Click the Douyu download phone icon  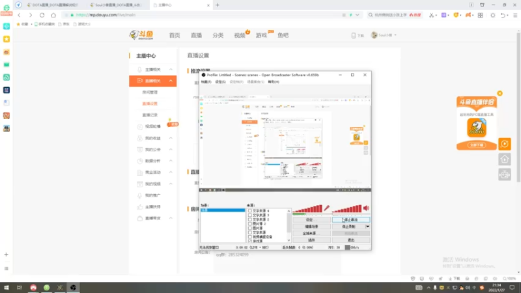[x=353, y=35]
